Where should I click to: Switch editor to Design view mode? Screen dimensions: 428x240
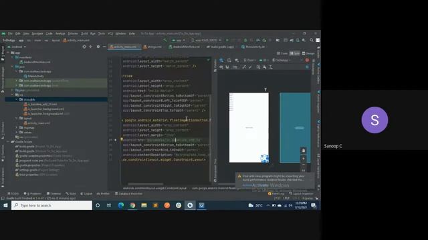tap(308, 53)
